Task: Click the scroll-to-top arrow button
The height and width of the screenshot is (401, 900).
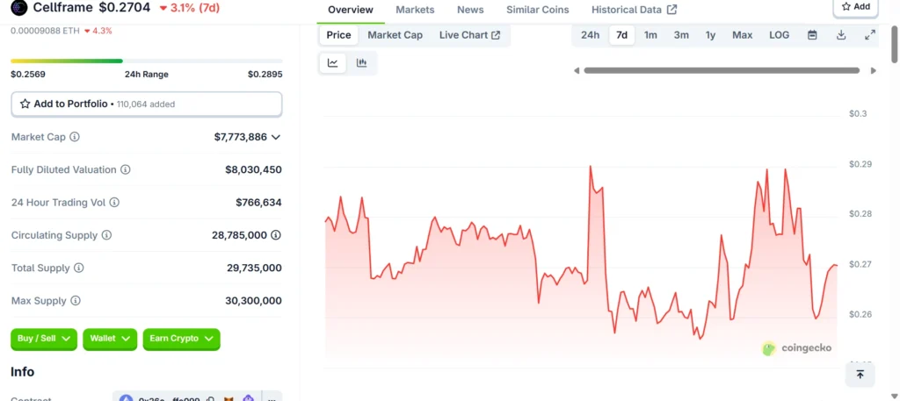Action: point(860,375)
